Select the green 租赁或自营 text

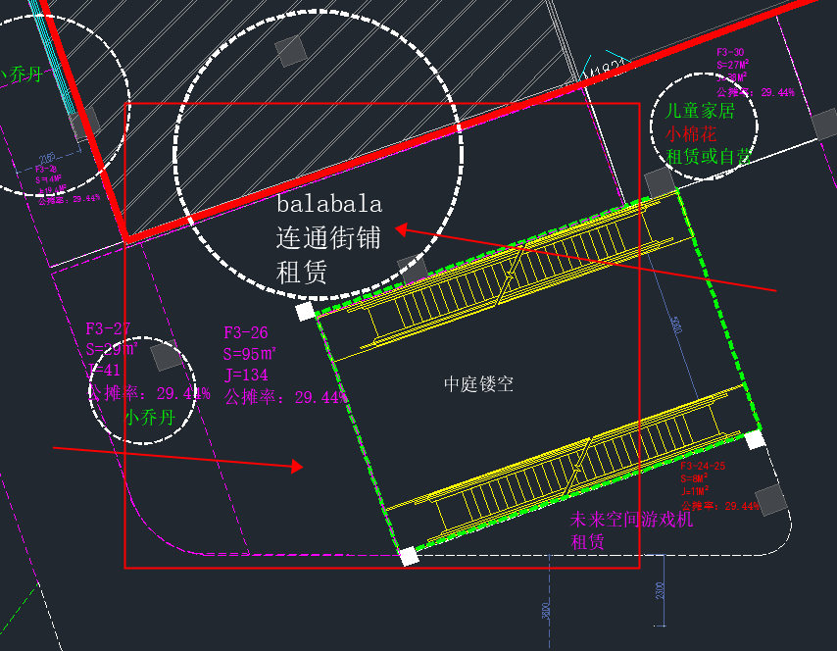point(708,156)
